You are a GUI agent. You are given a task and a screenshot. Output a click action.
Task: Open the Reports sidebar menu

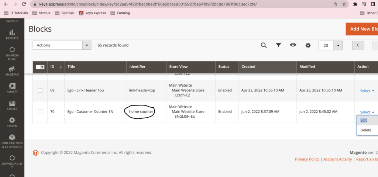pyautogui.click(x=12, y=35)
